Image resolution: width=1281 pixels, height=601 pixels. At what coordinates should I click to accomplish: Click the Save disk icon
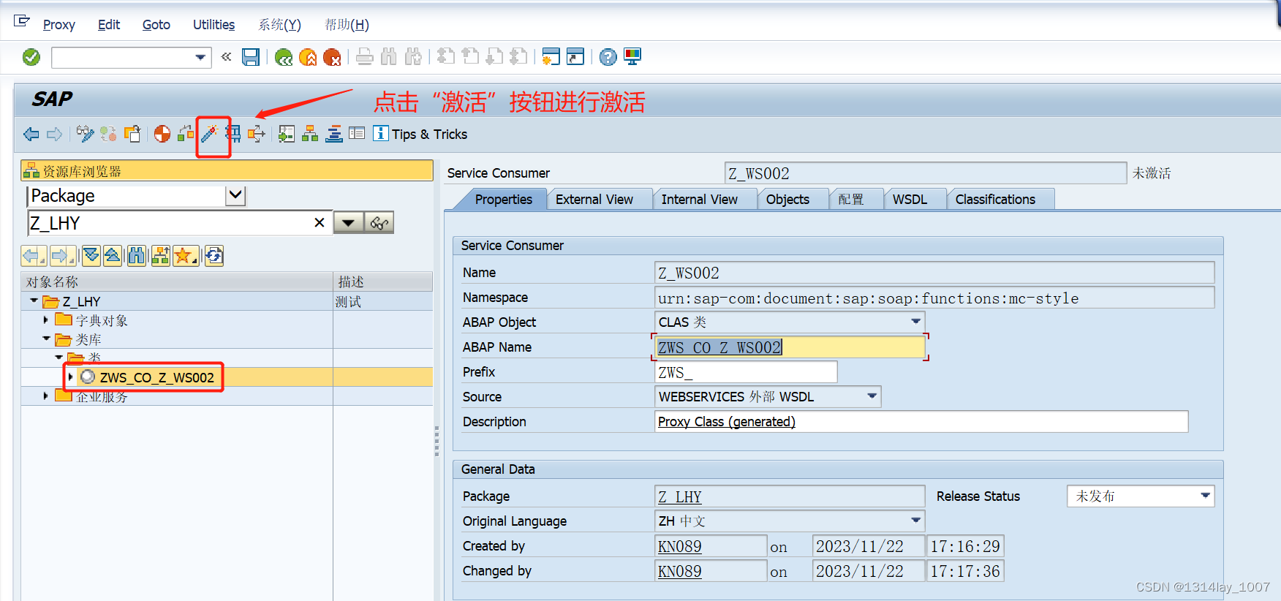[251, 57]
